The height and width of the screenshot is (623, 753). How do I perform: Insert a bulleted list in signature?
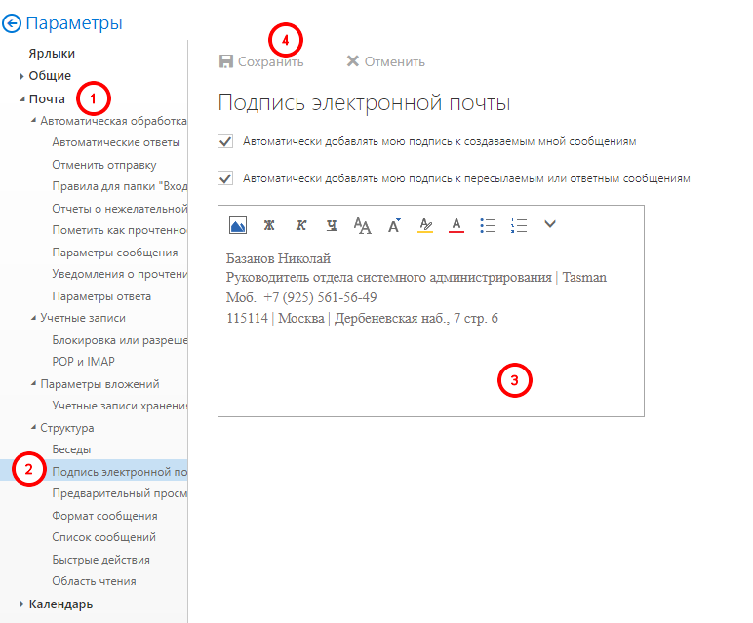pos(488,225)
